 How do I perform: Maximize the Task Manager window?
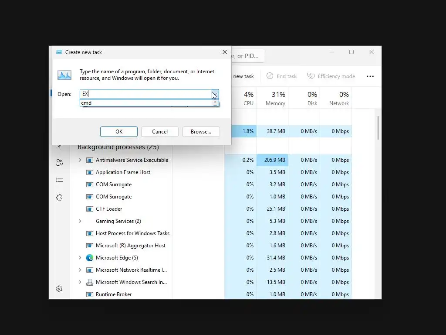pyautogui.click(x=351, y=52)
